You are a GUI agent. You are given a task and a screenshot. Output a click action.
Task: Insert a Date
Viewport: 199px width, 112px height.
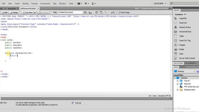pos(181,54)
